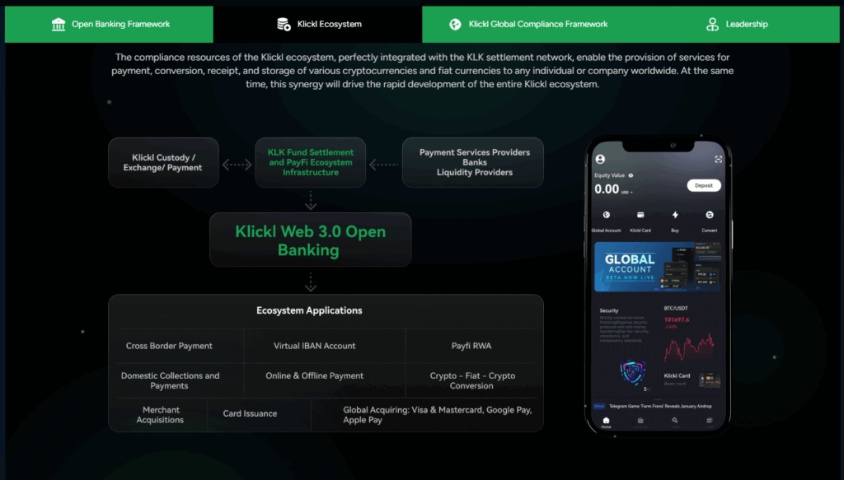Toggle the Equity Value eye icon
The width and height of the screenshot is (844, 480).
631,175
